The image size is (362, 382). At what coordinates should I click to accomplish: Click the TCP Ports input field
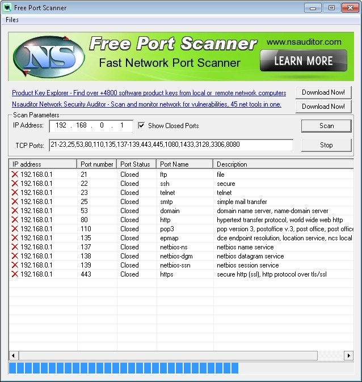coord(171,145)
